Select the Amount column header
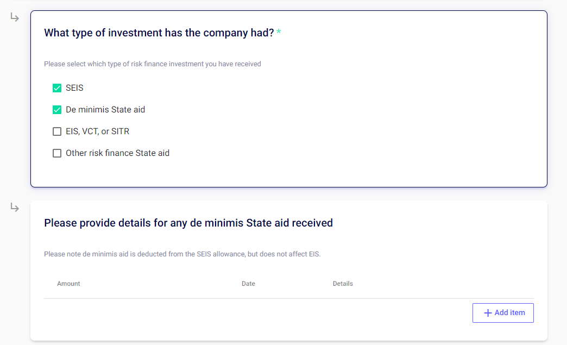The image size is (567, 345). (x=68, y=284)
